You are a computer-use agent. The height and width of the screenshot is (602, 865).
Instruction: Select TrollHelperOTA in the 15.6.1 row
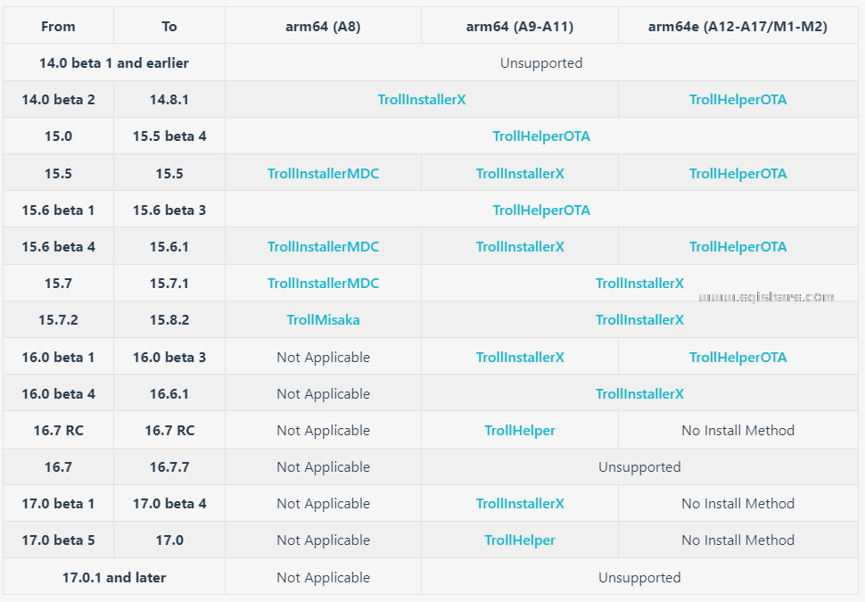click(737, 247)
